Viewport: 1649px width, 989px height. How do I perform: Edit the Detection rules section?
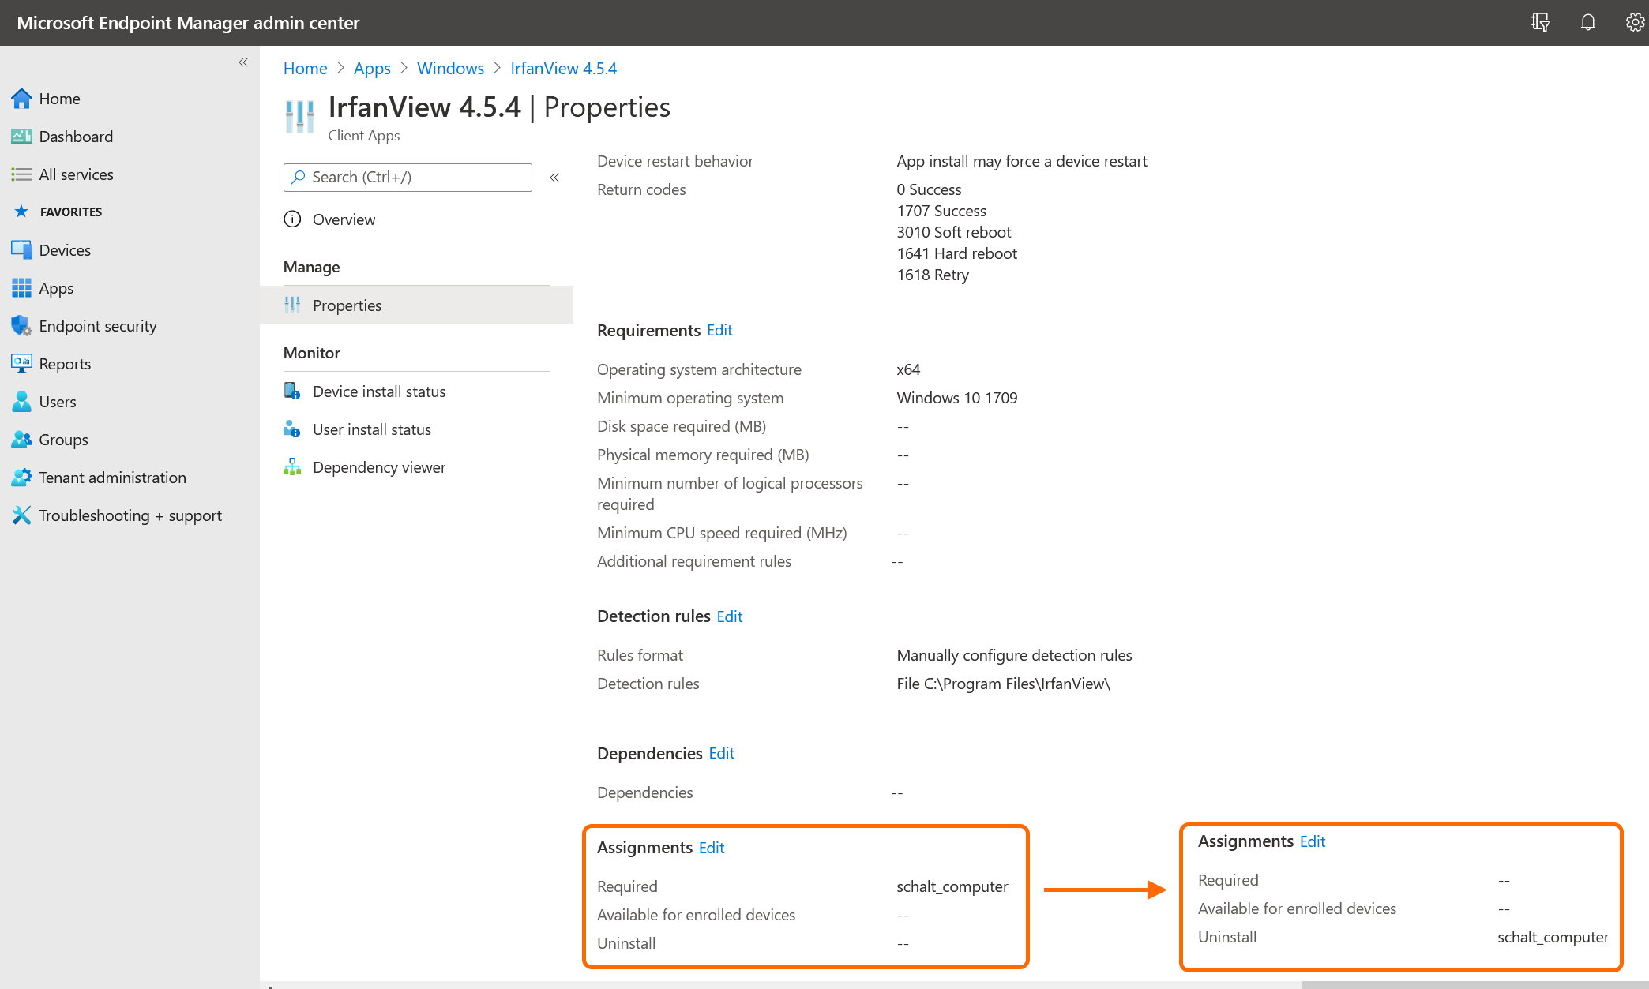coord(730,616)
